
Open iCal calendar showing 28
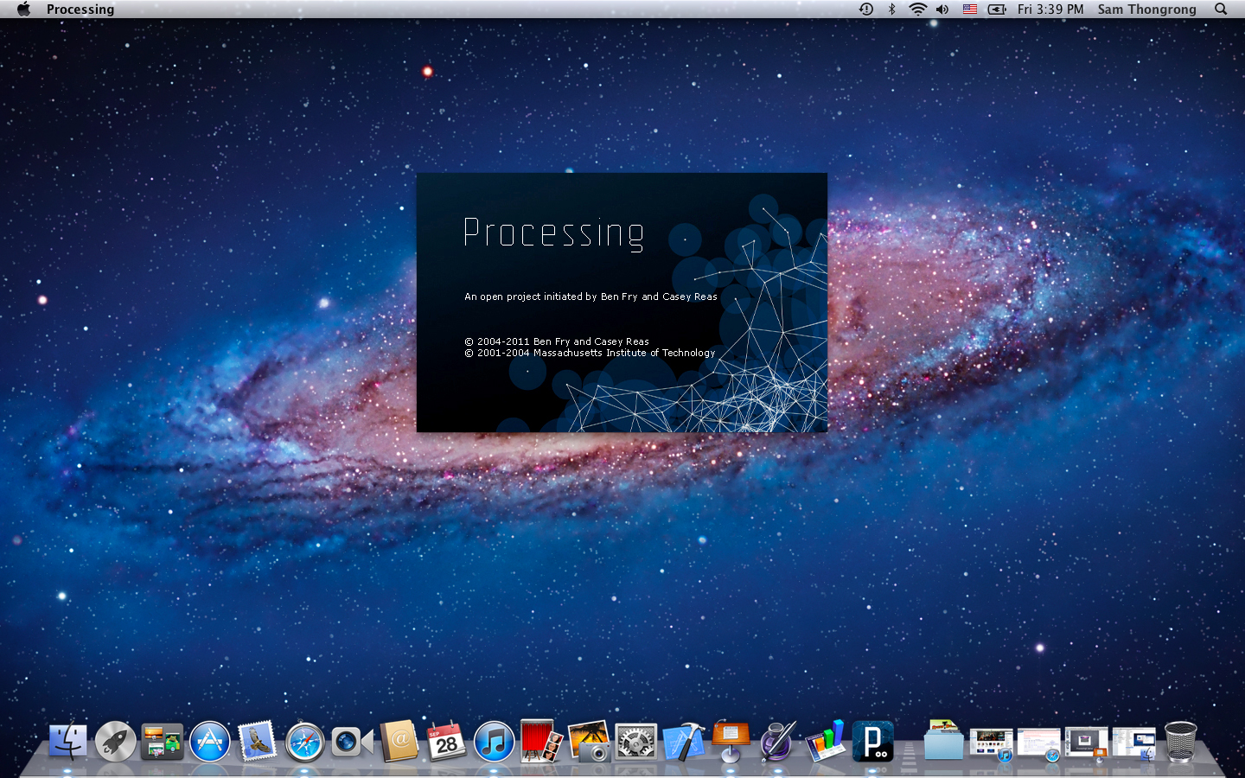446,742
